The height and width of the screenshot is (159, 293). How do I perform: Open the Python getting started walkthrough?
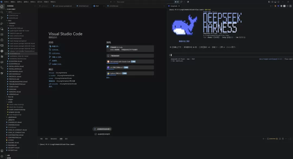point(130,73)
